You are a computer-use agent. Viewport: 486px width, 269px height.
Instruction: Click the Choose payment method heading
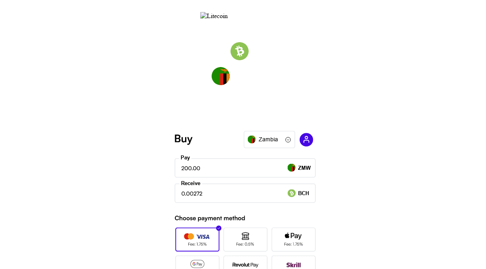point(210,218)
